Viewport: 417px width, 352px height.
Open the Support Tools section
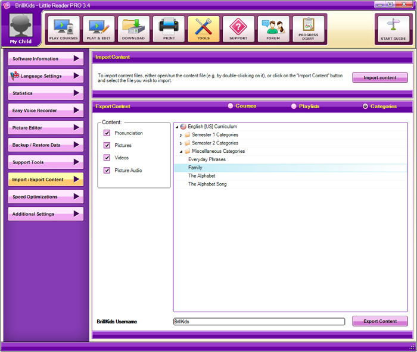pos(46,162)
